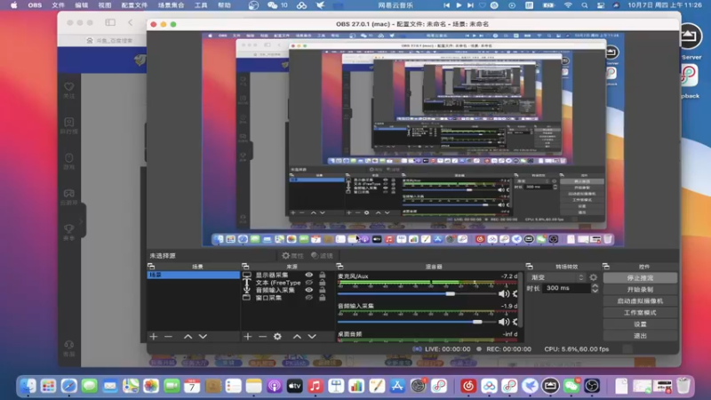Open source properties gear in Sources toolbar

[x=277, y=337]
